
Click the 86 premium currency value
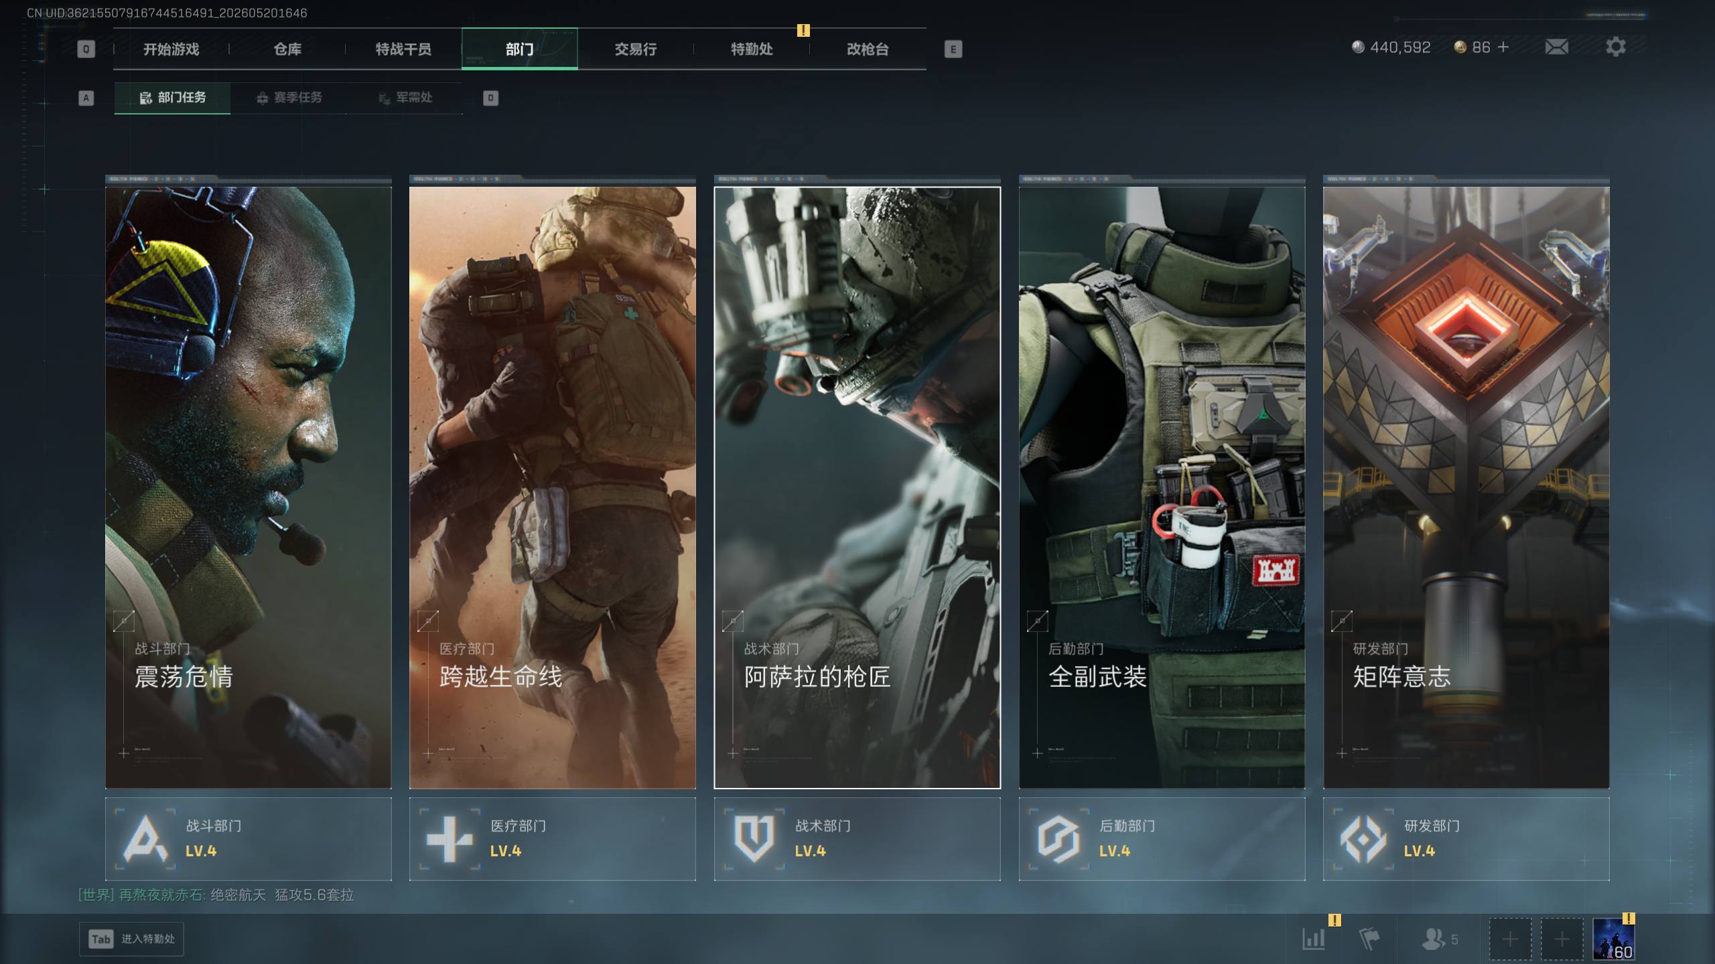coord(1481,47)
